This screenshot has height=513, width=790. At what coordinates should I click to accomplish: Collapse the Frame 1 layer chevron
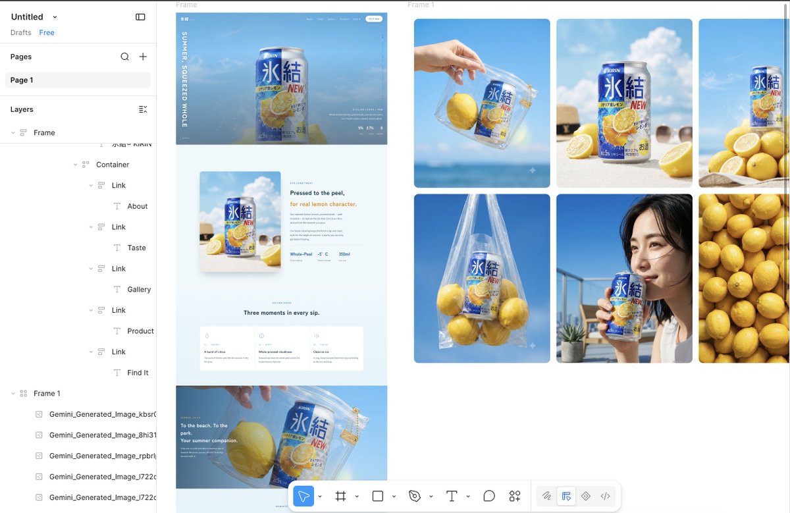(x=13, y=394)
